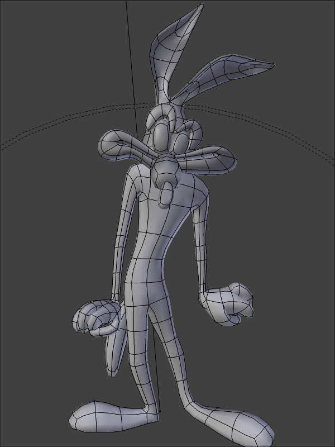
Task: Click the foot touching the vertical axis line
Action: 113,416
